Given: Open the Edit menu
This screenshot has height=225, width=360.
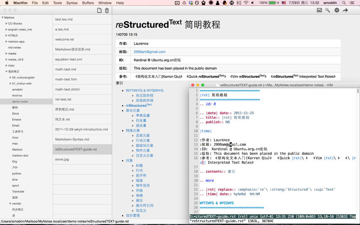Looking at the screenshot, I should coord(45,3).
